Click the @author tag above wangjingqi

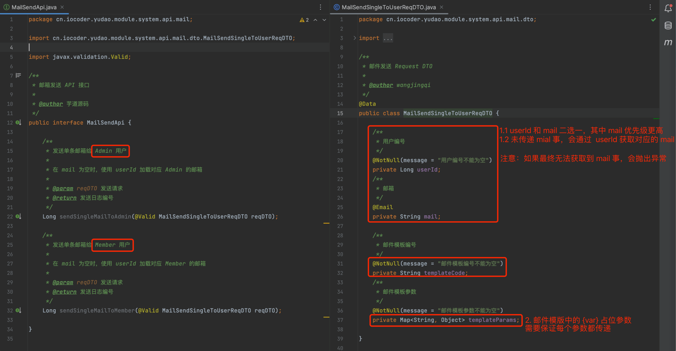[380, 85]
